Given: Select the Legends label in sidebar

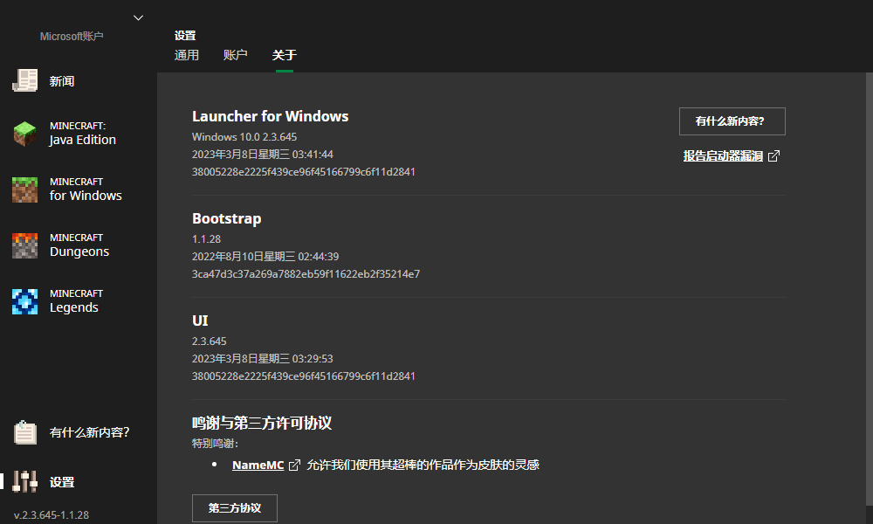Looking at the screenshot, I should pos(74,307).
